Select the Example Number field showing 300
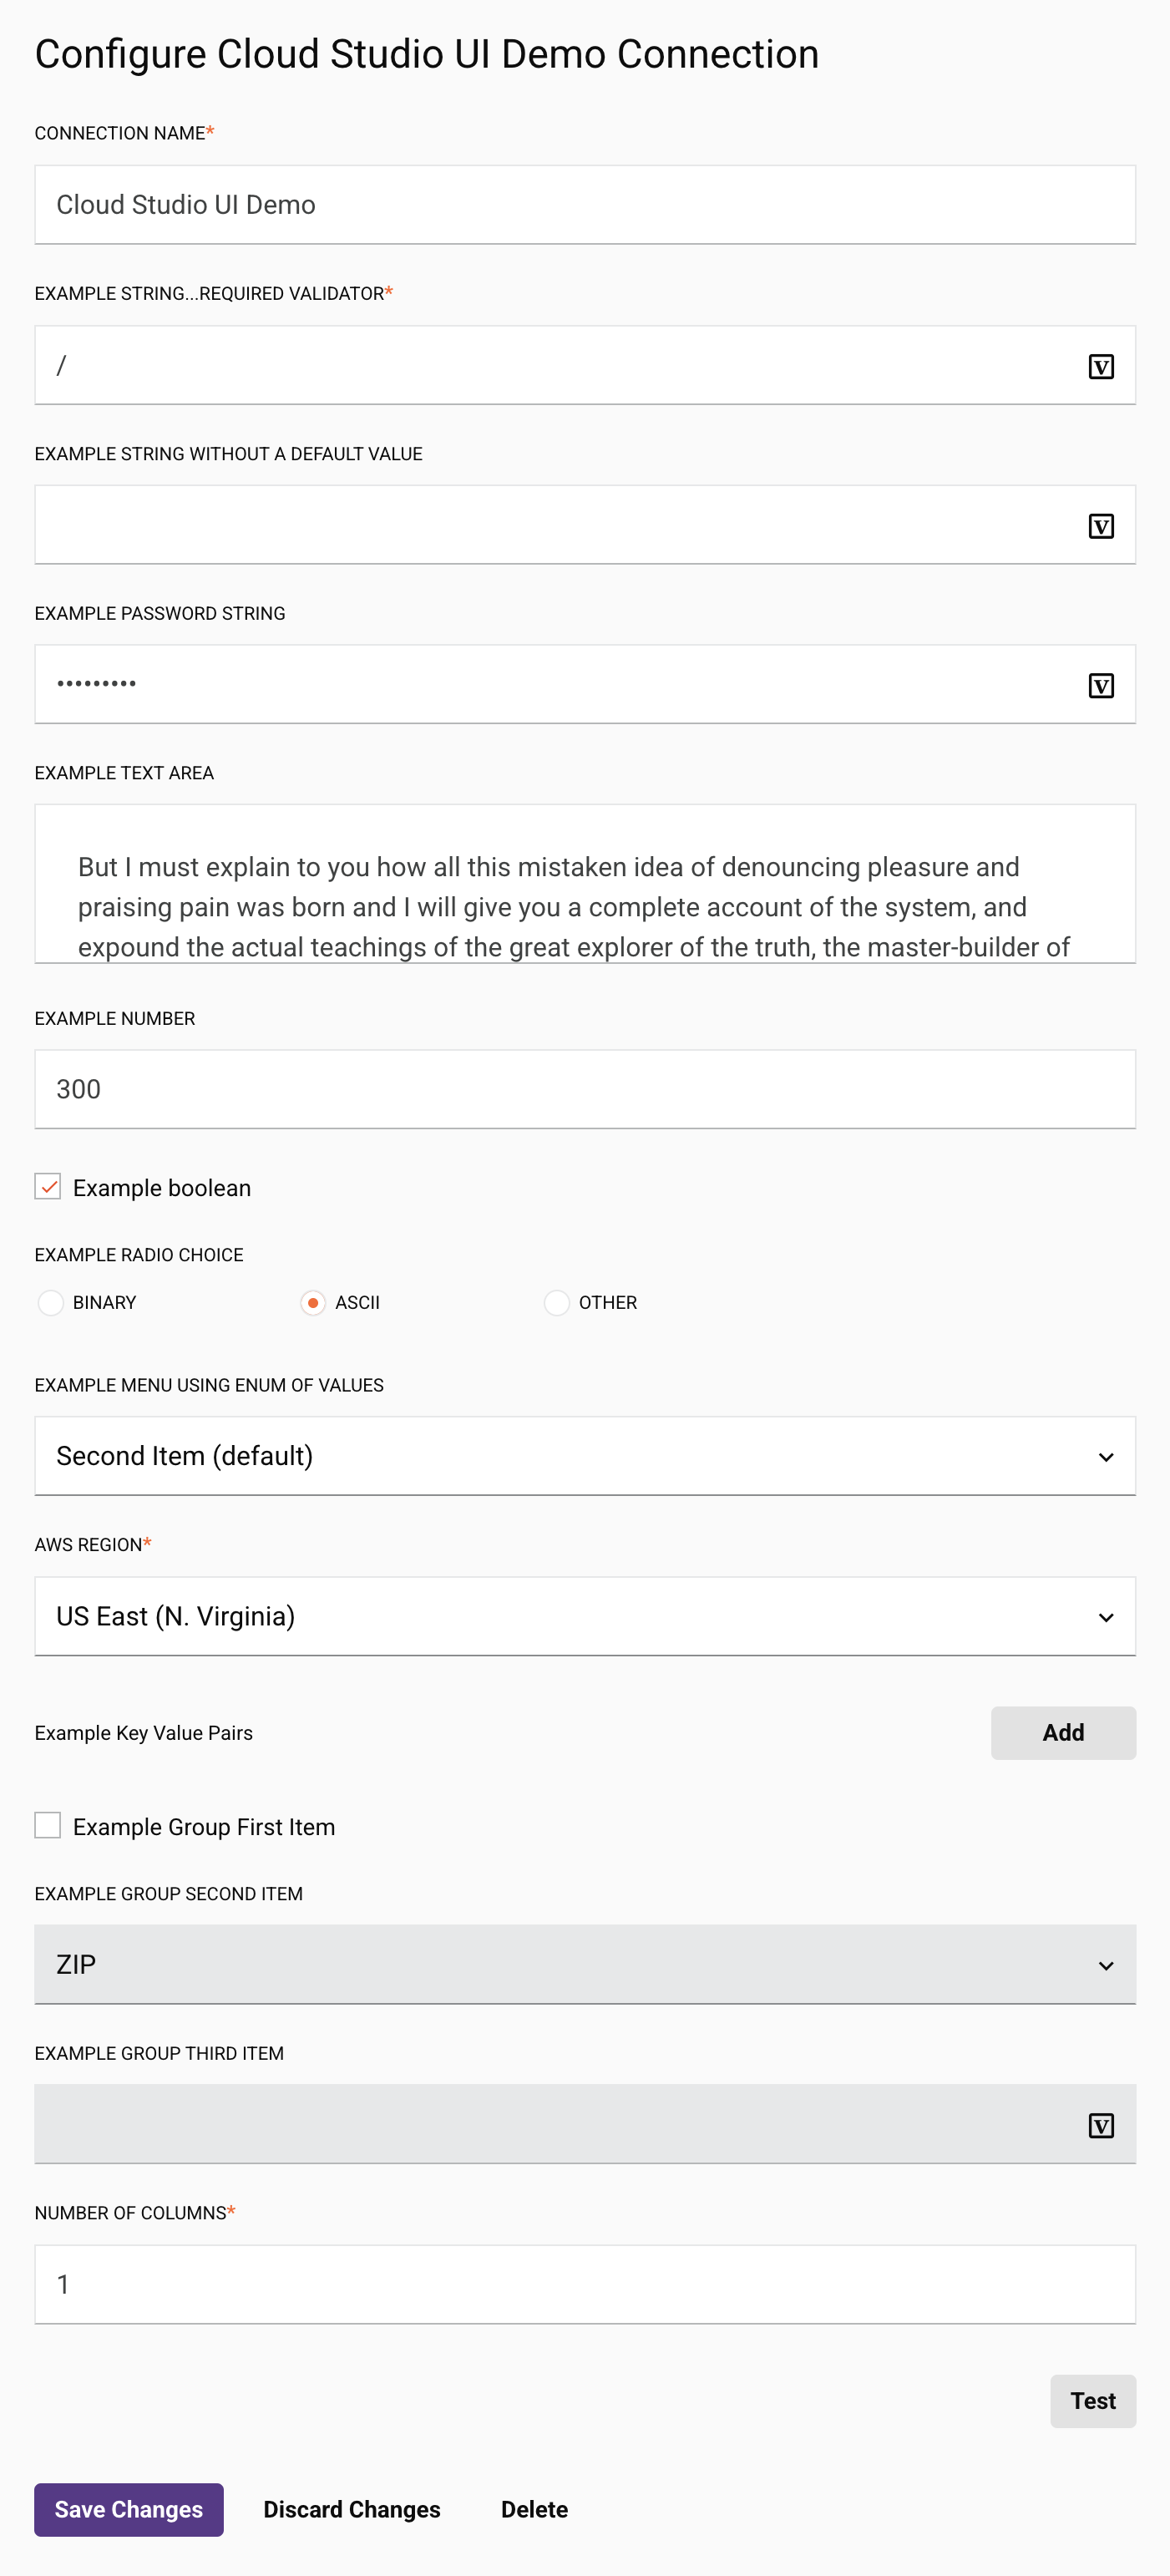 pyautogui.click(x=585, y=1088)
